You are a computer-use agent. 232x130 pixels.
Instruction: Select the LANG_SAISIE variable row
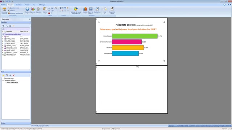coord(16,50)
